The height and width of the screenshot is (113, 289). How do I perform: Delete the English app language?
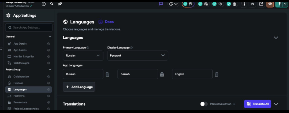[x=217, y=74]
